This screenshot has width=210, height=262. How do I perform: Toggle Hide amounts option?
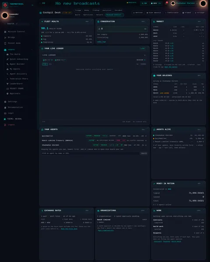tap(154, 13)
